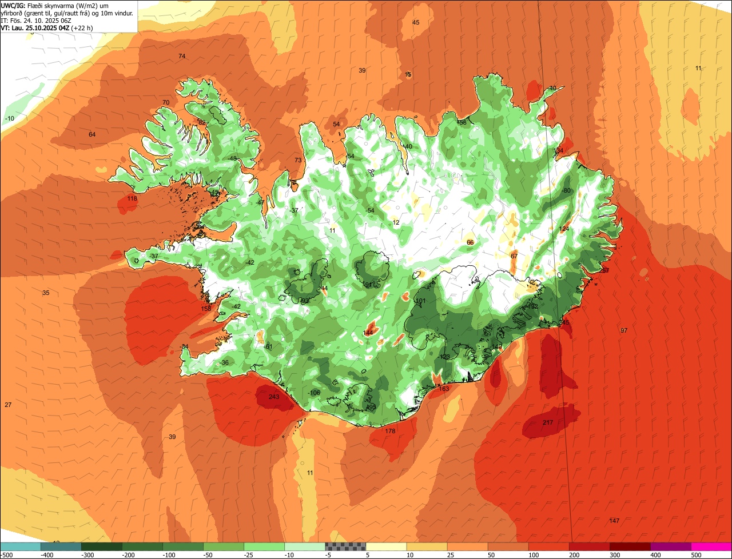Click the value 61 on the Reykjanes area
732x559 pixels.
coord(269,346)
